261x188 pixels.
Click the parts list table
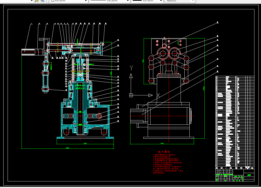click(x=235, y=122)
